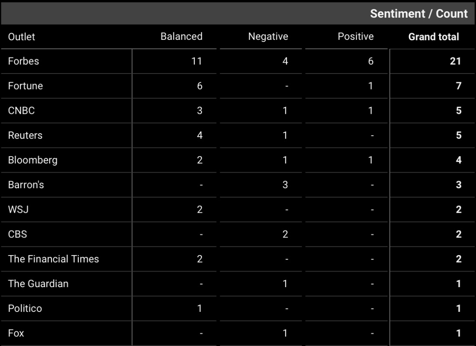Select the WSJ outlet cell
This screenshot has width=476, height=346.
[18, 209]
